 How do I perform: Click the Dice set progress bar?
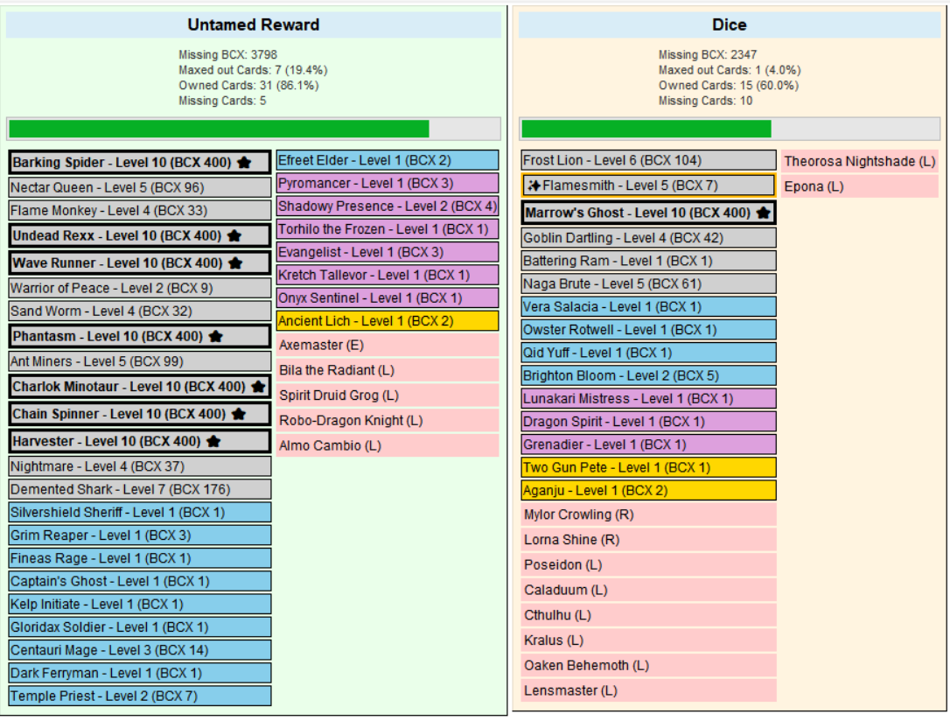[x=730, y=129]
